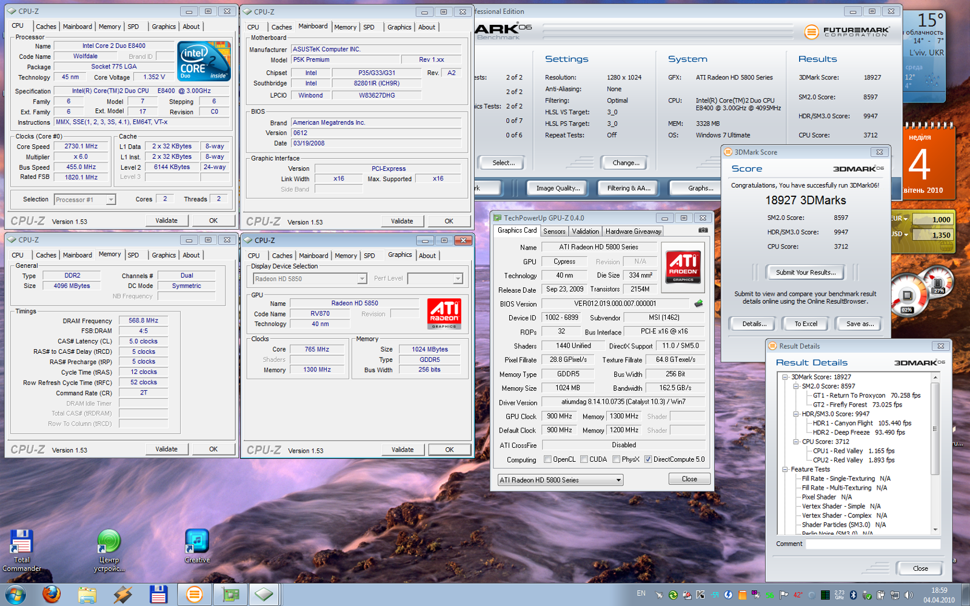Click the EN language indicator
Image resolution: width=970 pixels, height=606 pixels.
pyautogui.click(x=641, y=593)
